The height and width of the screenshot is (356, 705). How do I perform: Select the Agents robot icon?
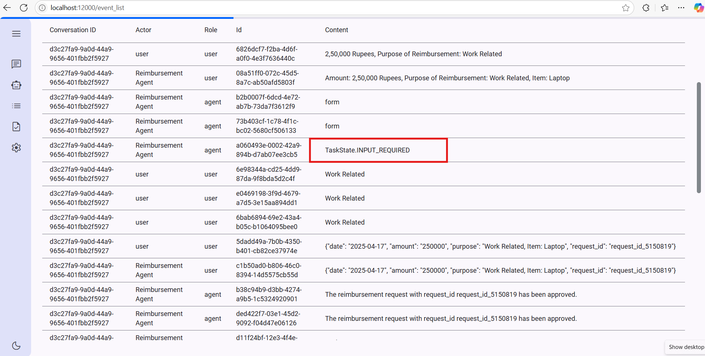(x=16, y=85)
